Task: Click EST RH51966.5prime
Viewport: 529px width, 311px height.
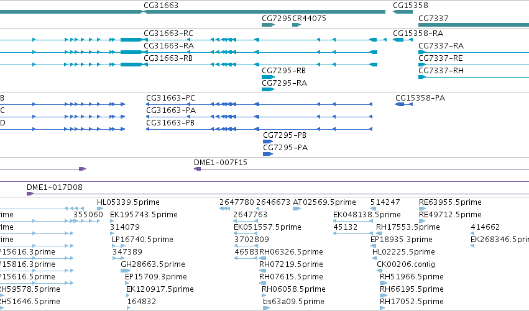Action: point(412,277)
